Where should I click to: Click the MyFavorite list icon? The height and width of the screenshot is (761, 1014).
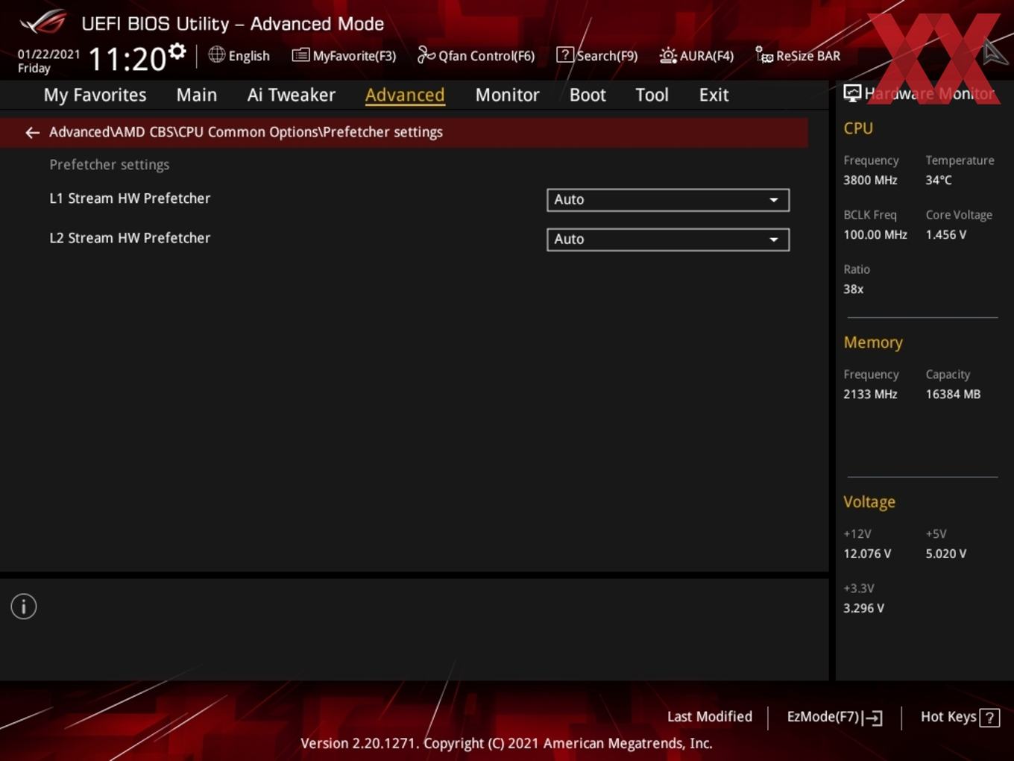coord(300,55)
